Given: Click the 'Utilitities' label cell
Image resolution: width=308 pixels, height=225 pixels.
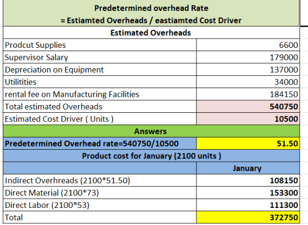Looking at the screenshot, I should point(100,82).
